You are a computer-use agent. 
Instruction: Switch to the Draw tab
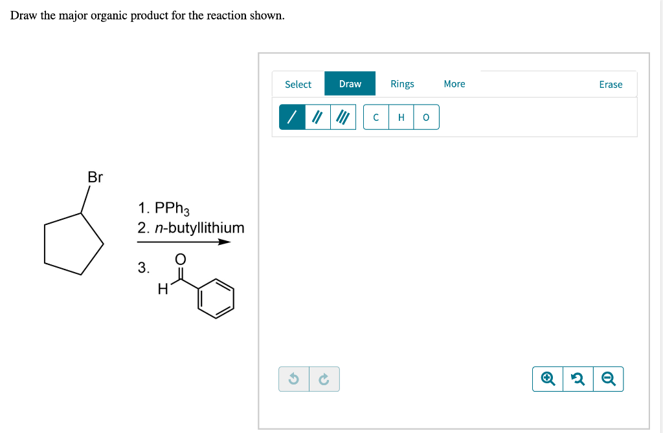350,83
